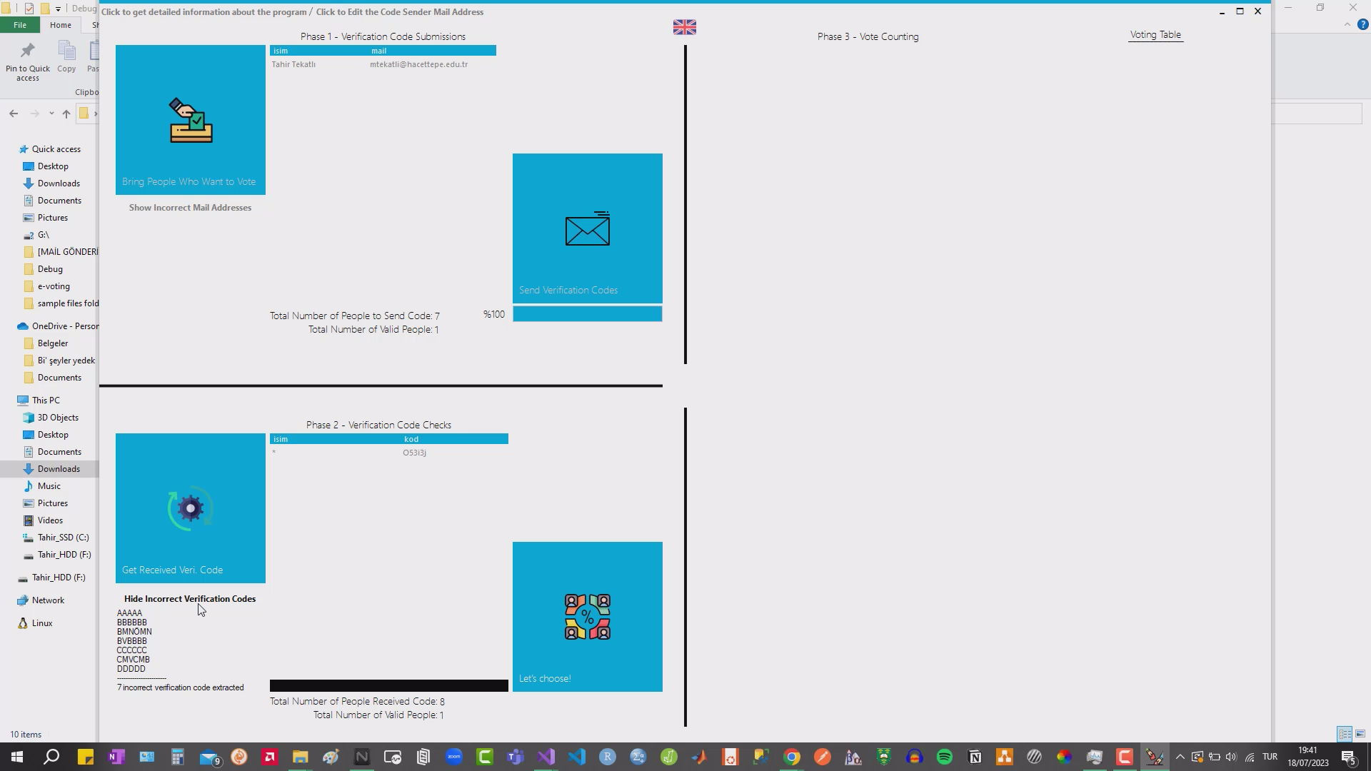Select 'Phase 2 - Verification Code Checks' tab
The image size is (1371, 771).
(378, 425)
